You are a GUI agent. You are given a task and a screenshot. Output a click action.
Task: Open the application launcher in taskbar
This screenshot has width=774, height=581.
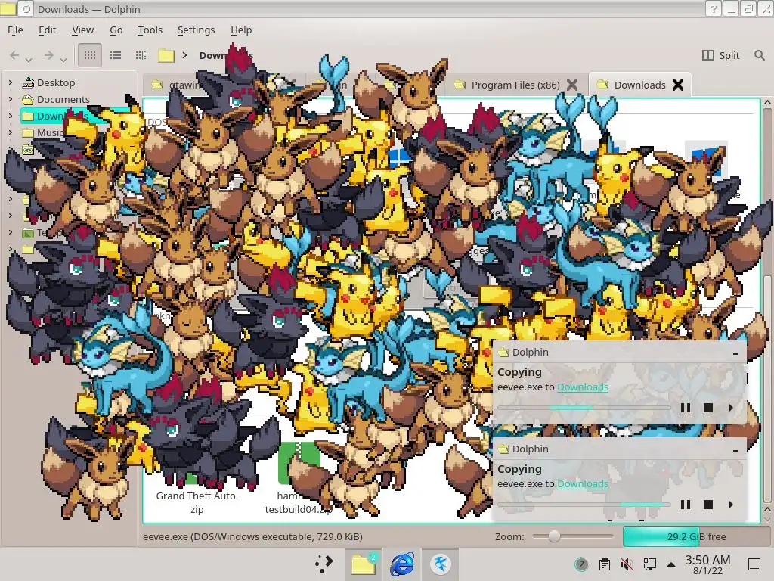point(324,564)
